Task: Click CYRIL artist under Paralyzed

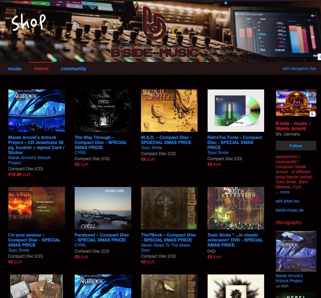Action: pyautogui.click(x=80, y=245)
